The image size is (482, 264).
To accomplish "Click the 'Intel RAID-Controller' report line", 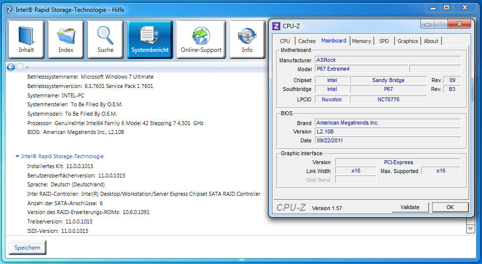I will coord(143,194).
